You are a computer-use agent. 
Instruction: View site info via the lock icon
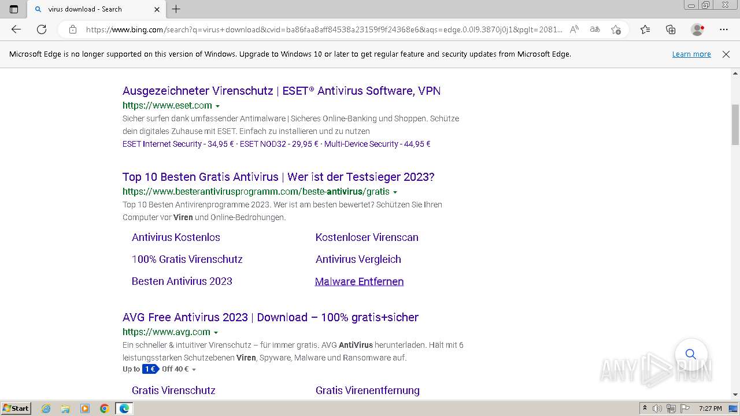point(73,29)
